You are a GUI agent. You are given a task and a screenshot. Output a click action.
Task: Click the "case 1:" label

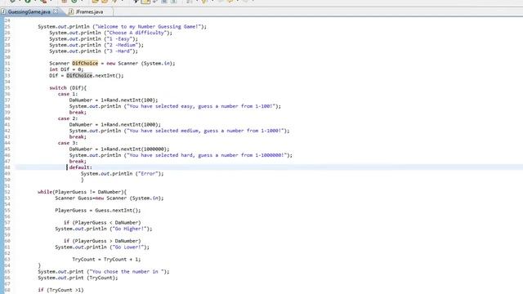click(x=68, y=94)
